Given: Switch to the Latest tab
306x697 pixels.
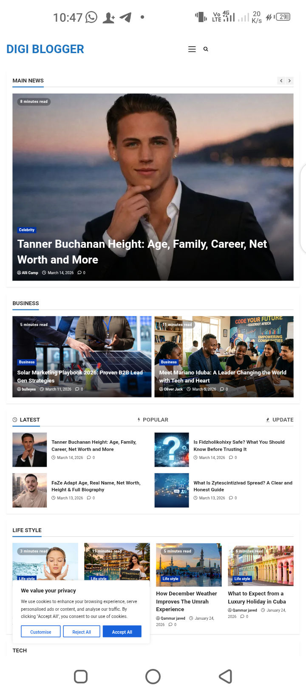Looking at the screenshot, I should click(x=26, y=419).
